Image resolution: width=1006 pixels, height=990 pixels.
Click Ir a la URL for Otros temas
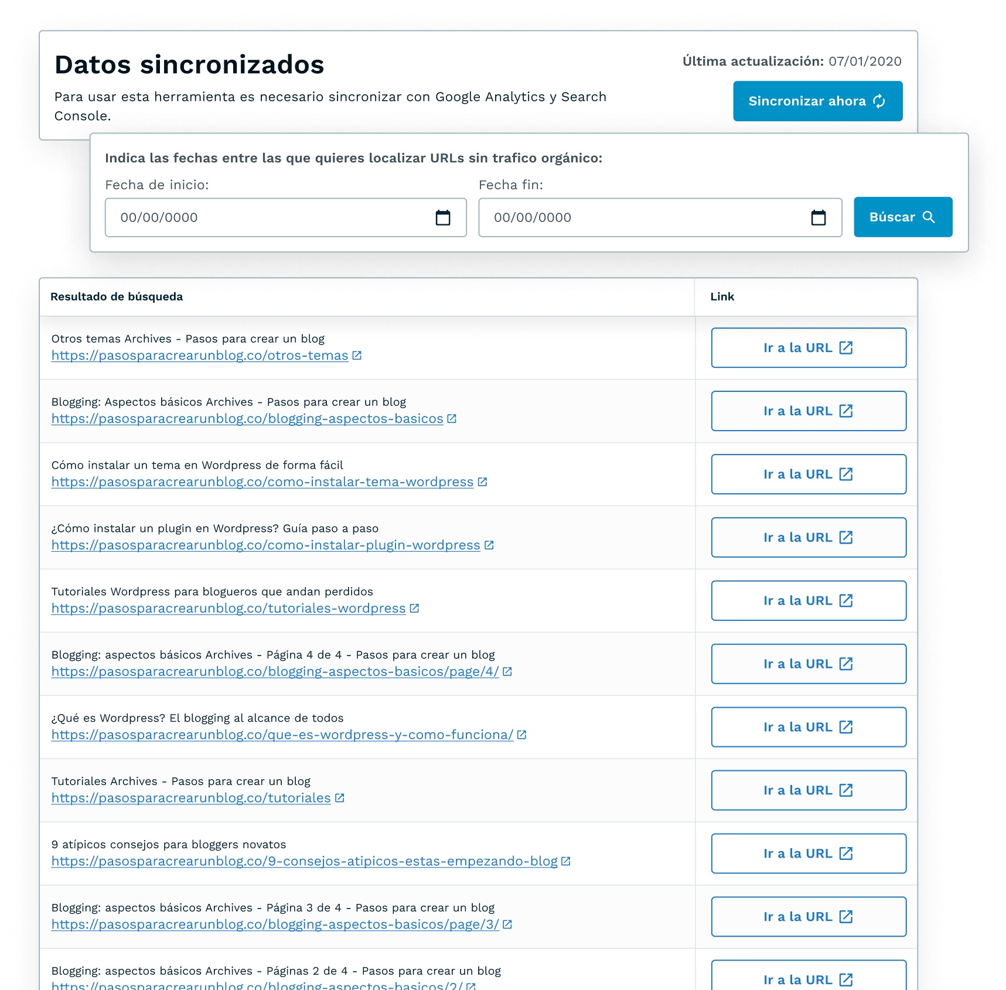coord(808,348)
